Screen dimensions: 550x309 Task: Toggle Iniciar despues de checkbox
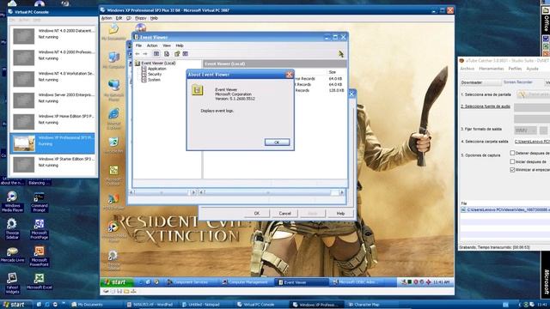coord(512,161)
